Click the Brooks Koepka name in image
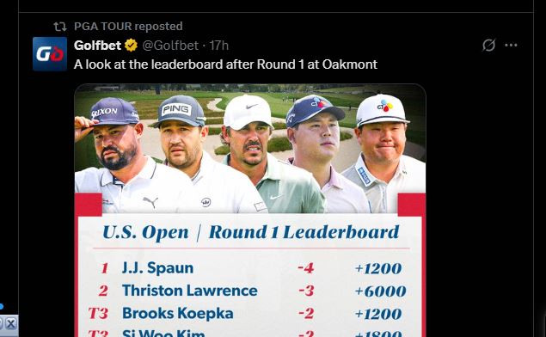The height and width of the screenshot is (337, 546). click(x=178, y=313)
